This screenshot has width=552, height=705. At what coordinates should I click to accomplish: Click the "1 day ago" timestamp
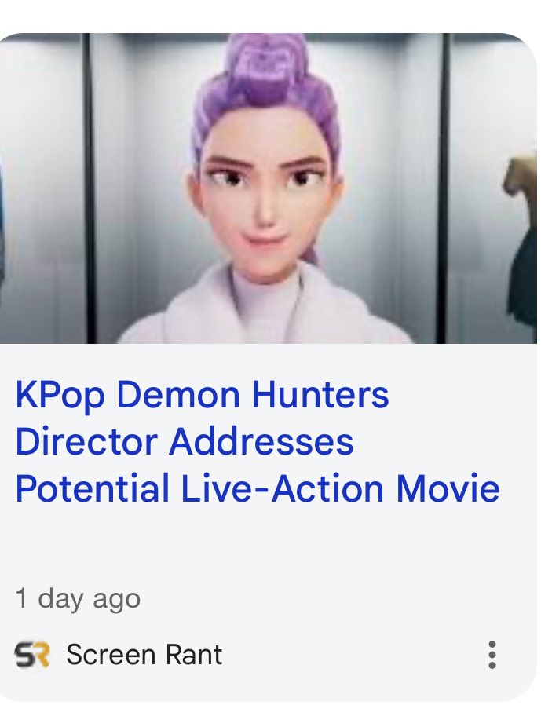point(79,599)
